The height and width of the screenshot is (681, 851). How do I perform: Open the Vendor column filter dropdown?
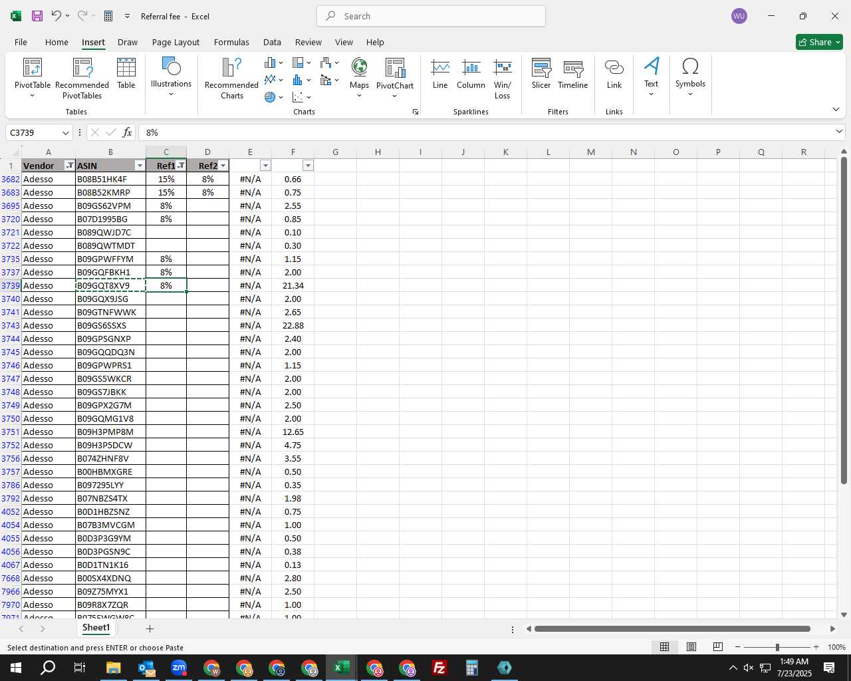(x=69, y=166)
